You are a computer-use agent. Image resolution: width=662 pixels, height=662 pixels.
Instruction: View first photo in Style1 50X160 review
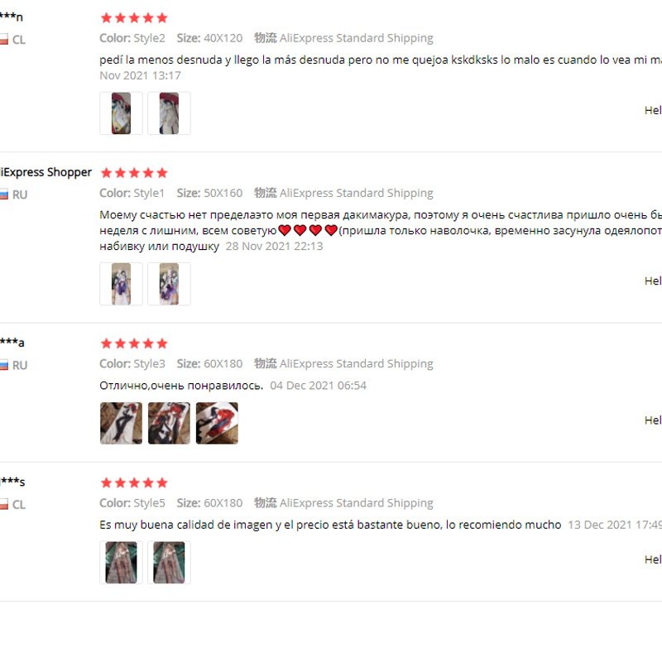[121, 284]
